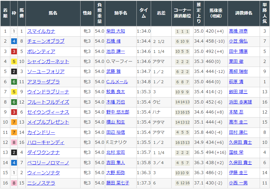Open trainer 浜田 多実雄 page
This screenshot has width=270, height=189.
tap(240, 102)
